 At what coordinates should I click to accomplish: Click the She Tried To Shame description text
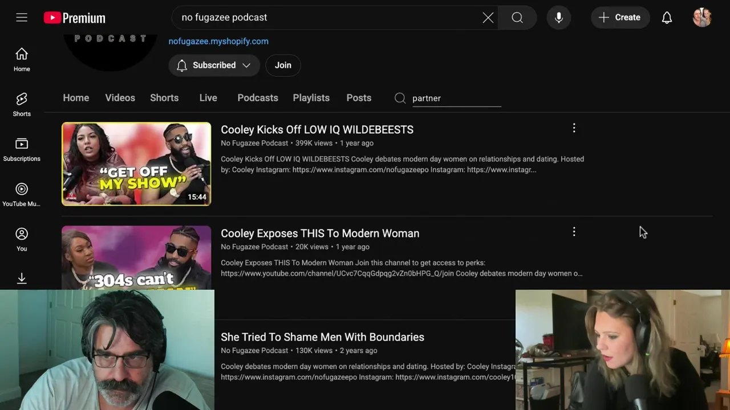[368, 372]
